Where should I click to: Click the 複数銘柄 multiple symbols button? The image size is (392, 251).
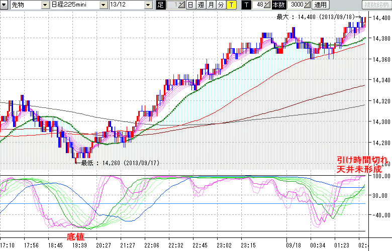click(374, 5)
